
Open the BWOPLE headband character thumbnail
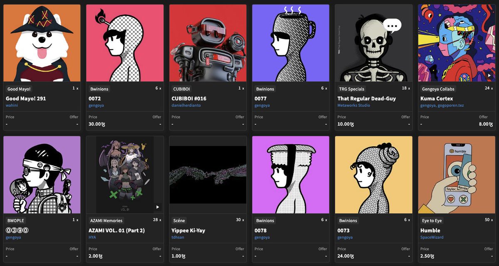coord(42,175)
